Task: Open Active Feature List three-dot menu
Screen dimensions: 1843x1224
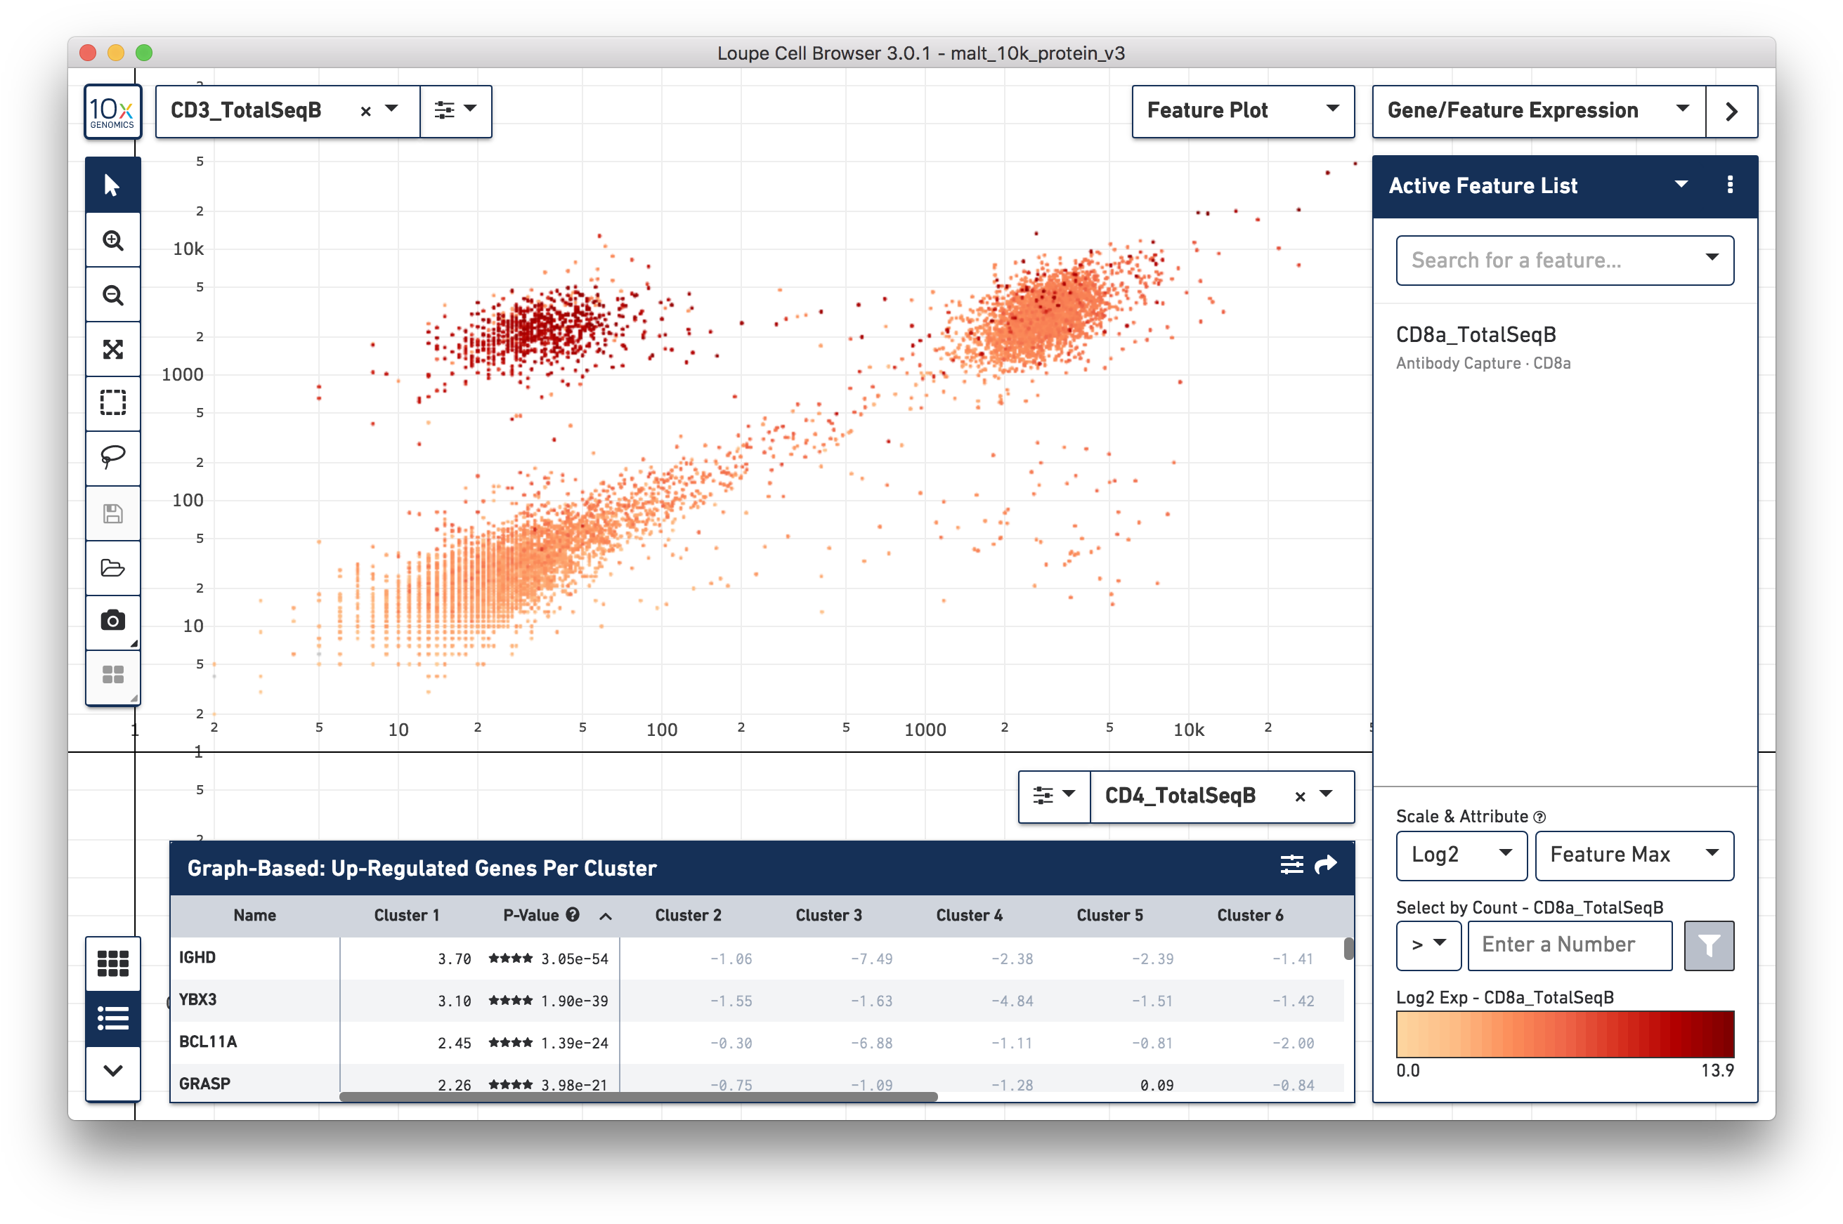Action: tap(1730, 185)
